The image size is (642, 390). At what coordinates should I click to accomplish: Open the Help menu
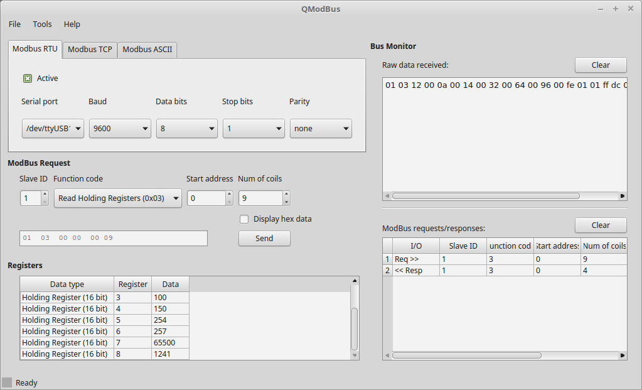coord(72,24)
